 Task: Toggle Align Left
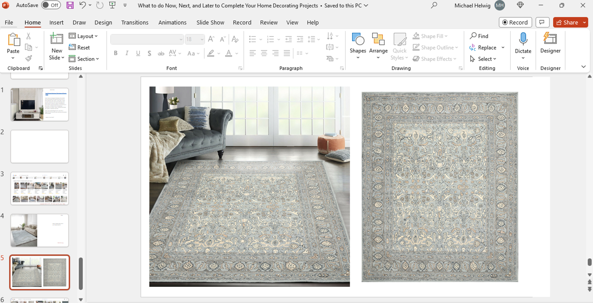[252, 54]
